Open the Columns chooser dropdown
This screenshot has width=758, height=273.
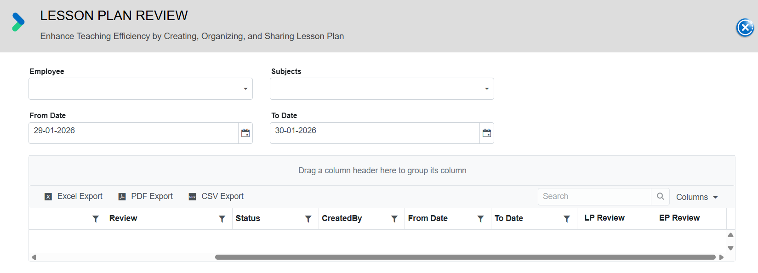point(697,197)
